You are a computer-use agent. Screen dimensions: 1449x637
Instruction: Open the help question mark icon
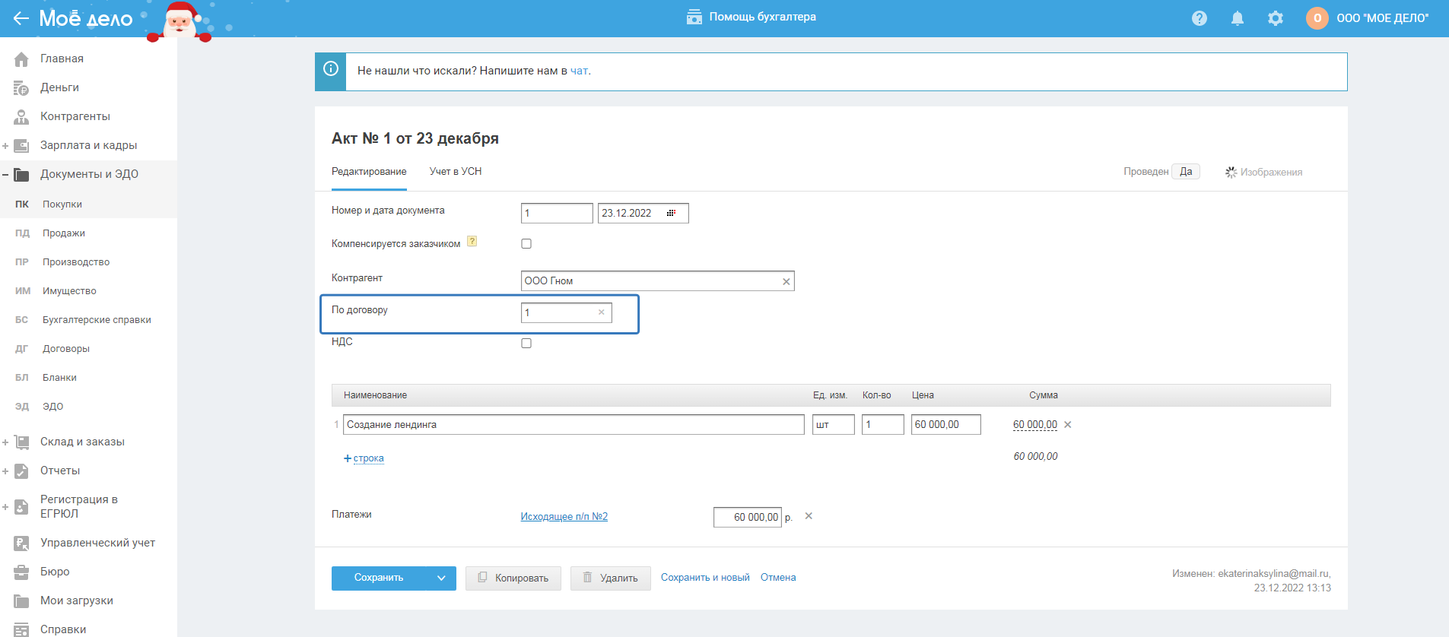[1200, 18]
